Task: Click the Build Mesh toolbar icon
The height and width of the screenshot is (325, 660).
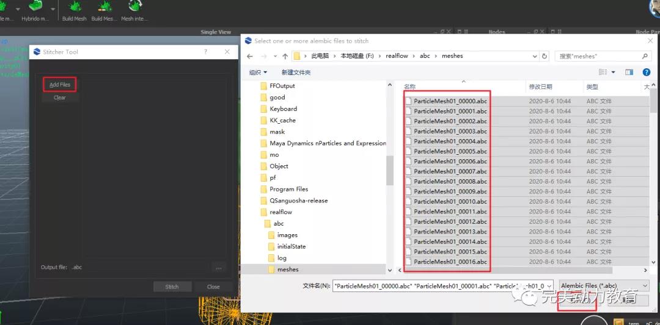Action: (75, 7)
